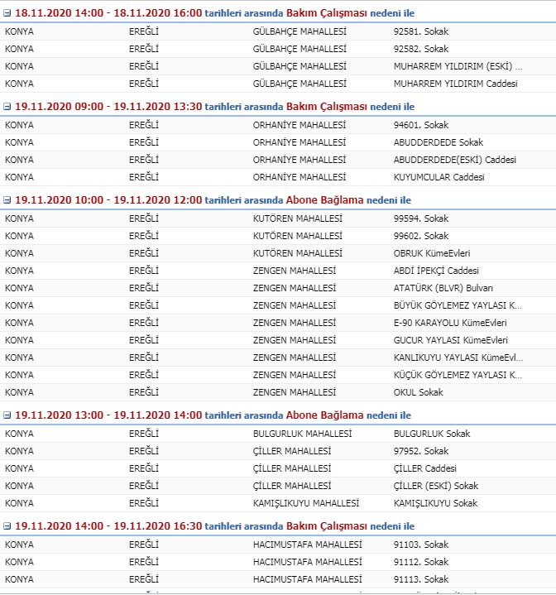Viewport: 556px width, 595px height.
Task: Select the 91112. Sokak row
Action: click(278, 562)
